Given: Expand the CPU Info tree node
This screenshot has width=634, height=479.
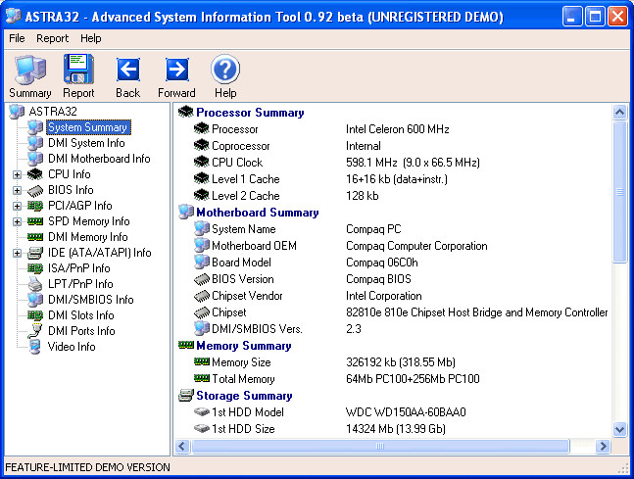Looking at the screenshot, I should (17, 174).
